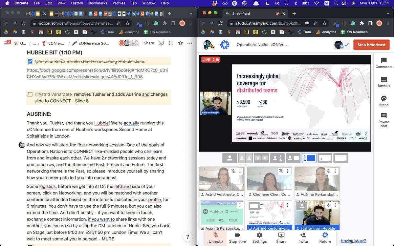Open a new tab in StreamYard Chrome window
This screenshot has height=246, width=394.
[294, 14]
